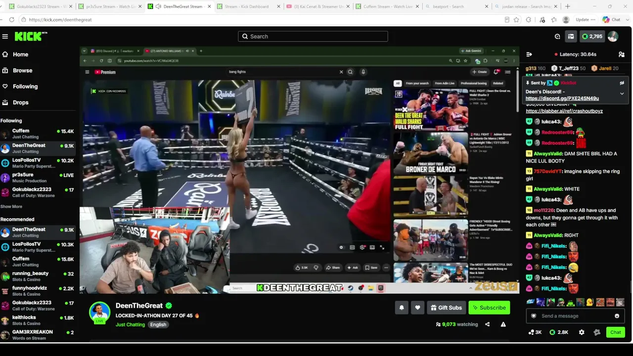Image resolution: width=633 pixels, height=356 pixels.
Task: Open Gokublackz2323 channel in Following list
Action: click(x=39, y=192)
